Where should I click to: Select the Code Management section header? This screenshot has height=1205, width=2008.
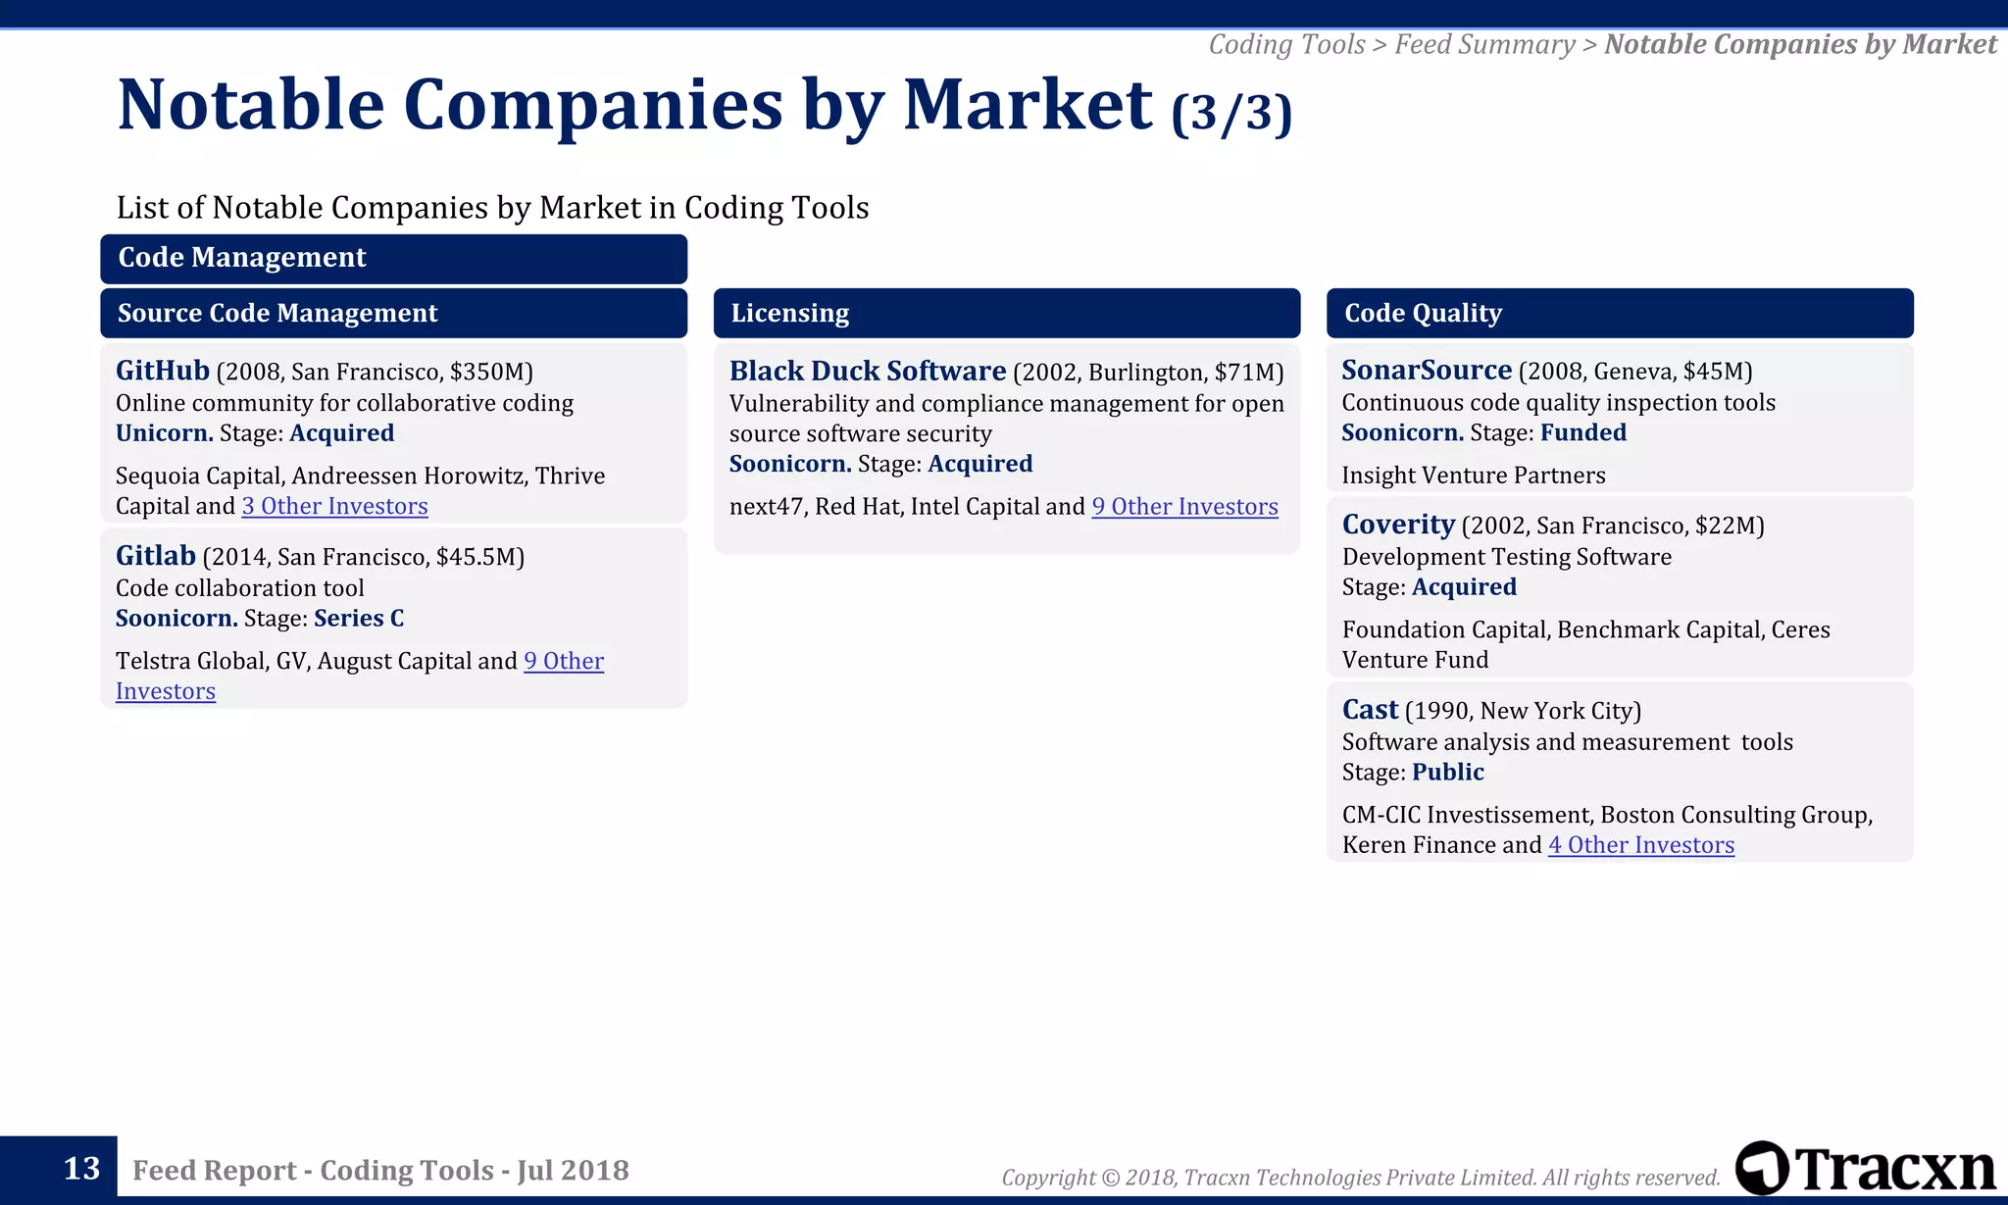coord(393,258)
